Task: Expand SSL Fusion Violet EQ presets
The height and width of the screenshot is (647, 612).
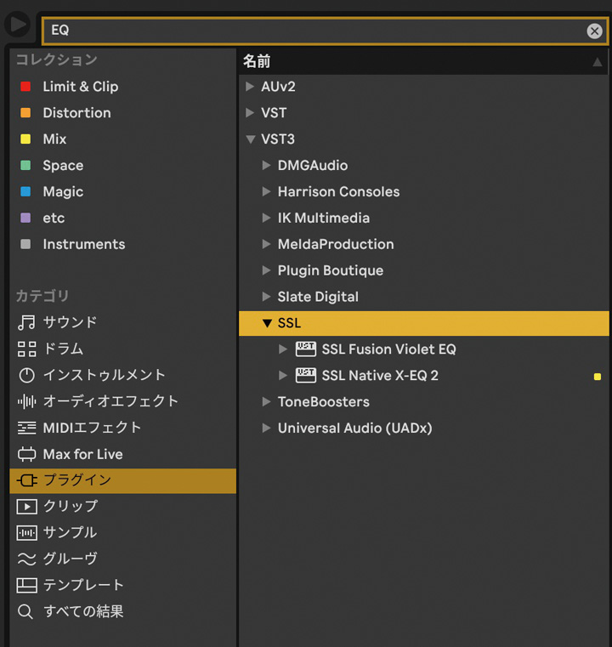Action: coord(283,349)
